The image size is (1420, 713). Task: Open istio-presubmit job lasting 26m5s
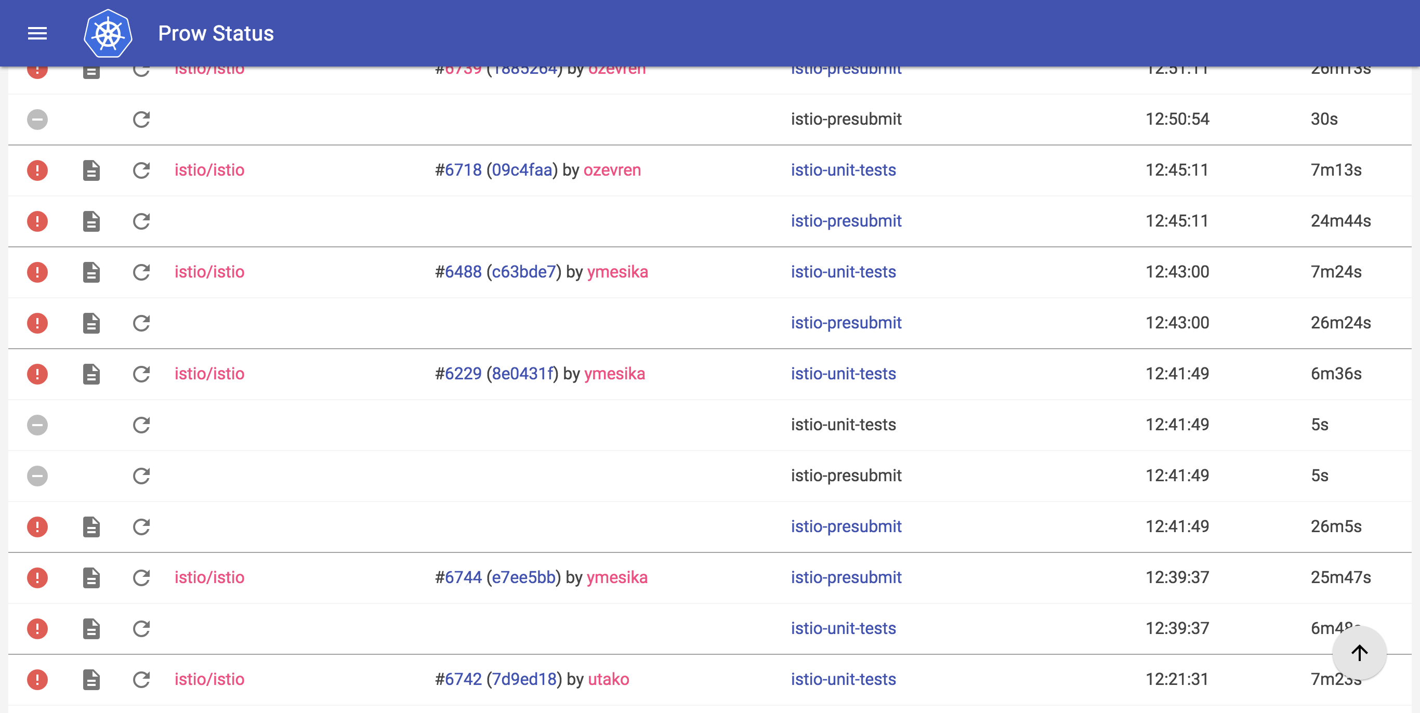[x=846, y=527]
